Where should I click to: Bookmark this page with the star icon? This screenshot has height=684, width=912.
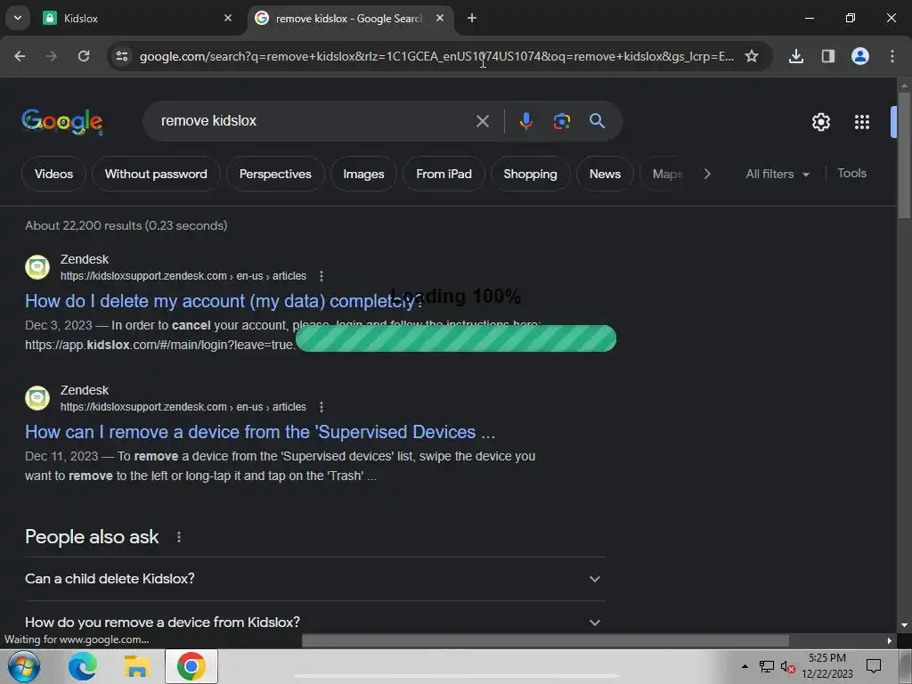click(x=752, y=56)
